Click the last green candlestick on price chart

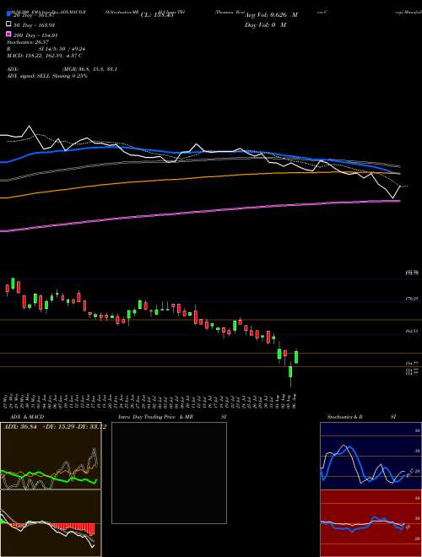coord(296,357)
